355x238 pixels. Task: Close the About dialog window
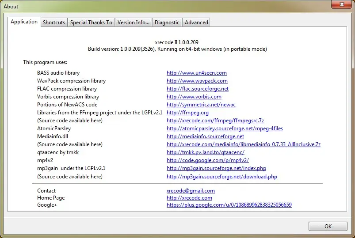coord(342,4)
